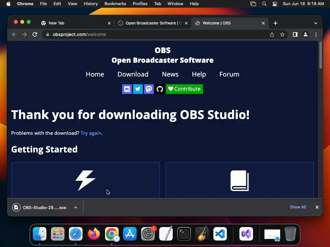Reload the page with the refresh icon

tap(35, 34)
